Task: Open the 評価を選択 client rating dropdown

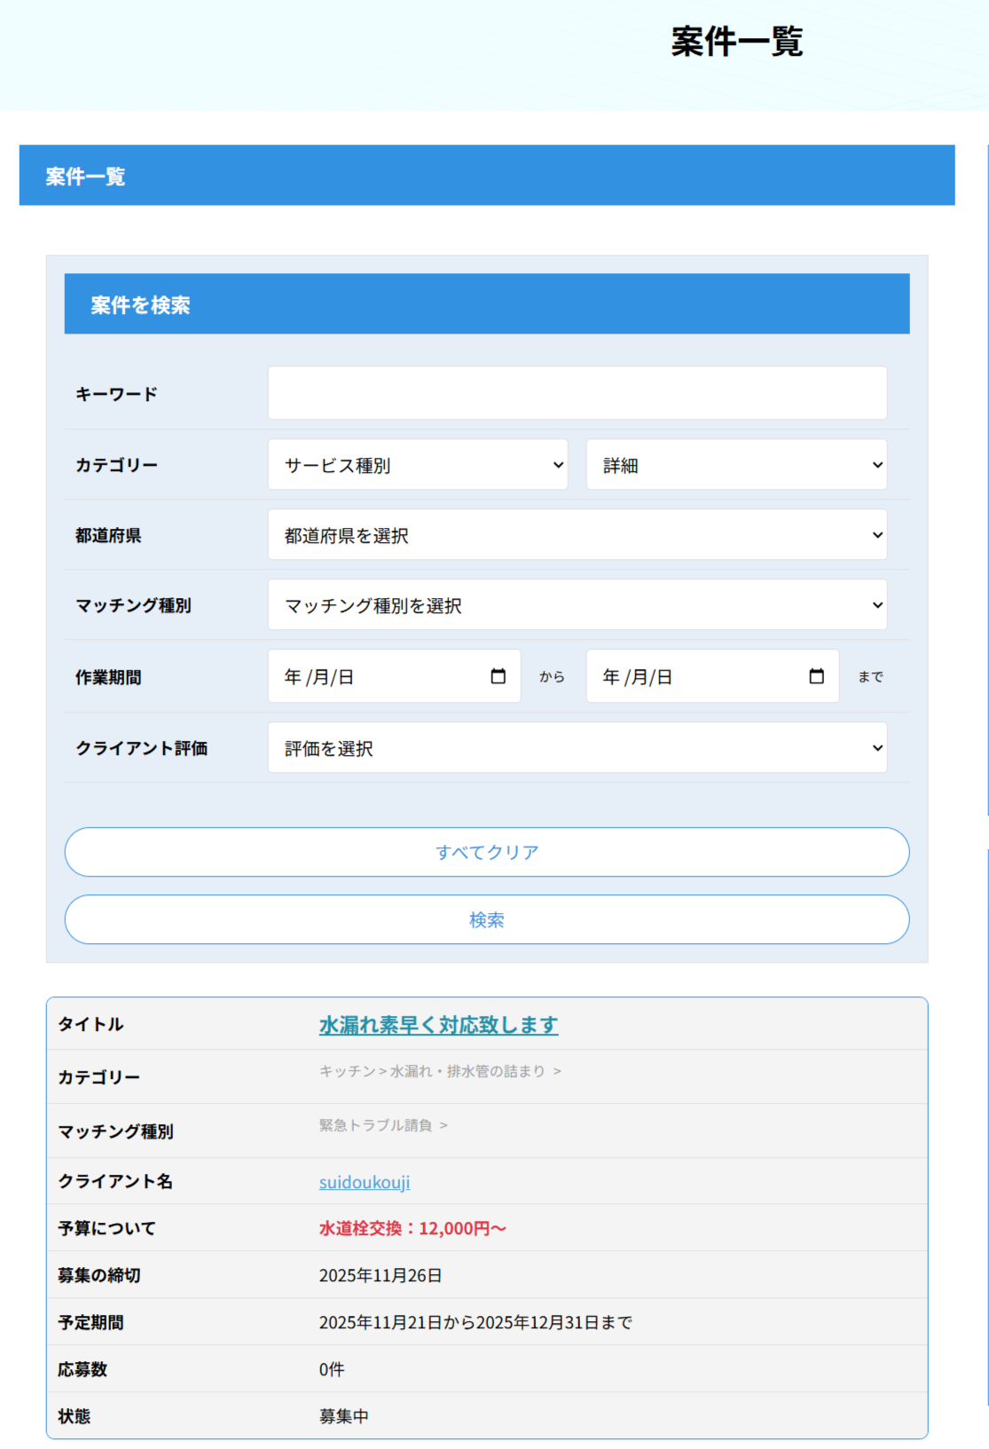Action: pos(577,748)
